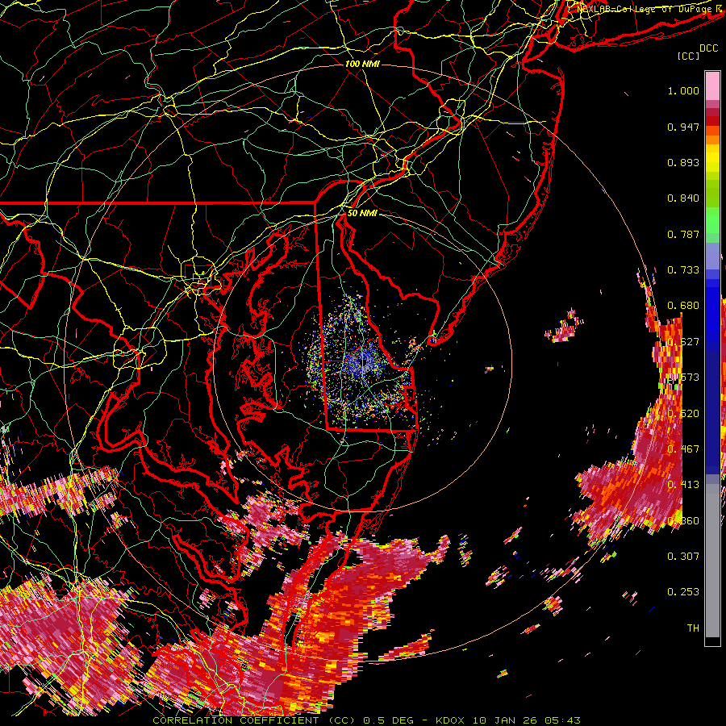Click the 05:43 timestamp
The height and width of the screenshot is (726, 726).
pyautogui.click(x=562, y=720)
